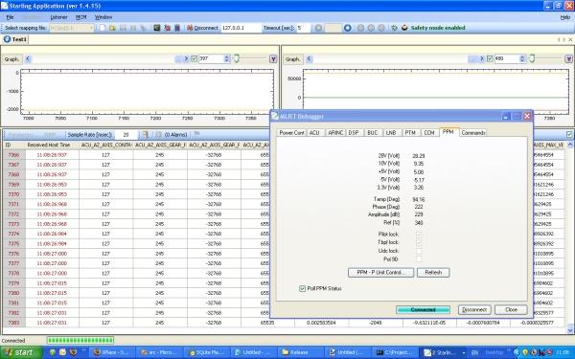Switch to the BUC tab in Debugger
This screenshot has height=359, width=575.
(373, 133)
